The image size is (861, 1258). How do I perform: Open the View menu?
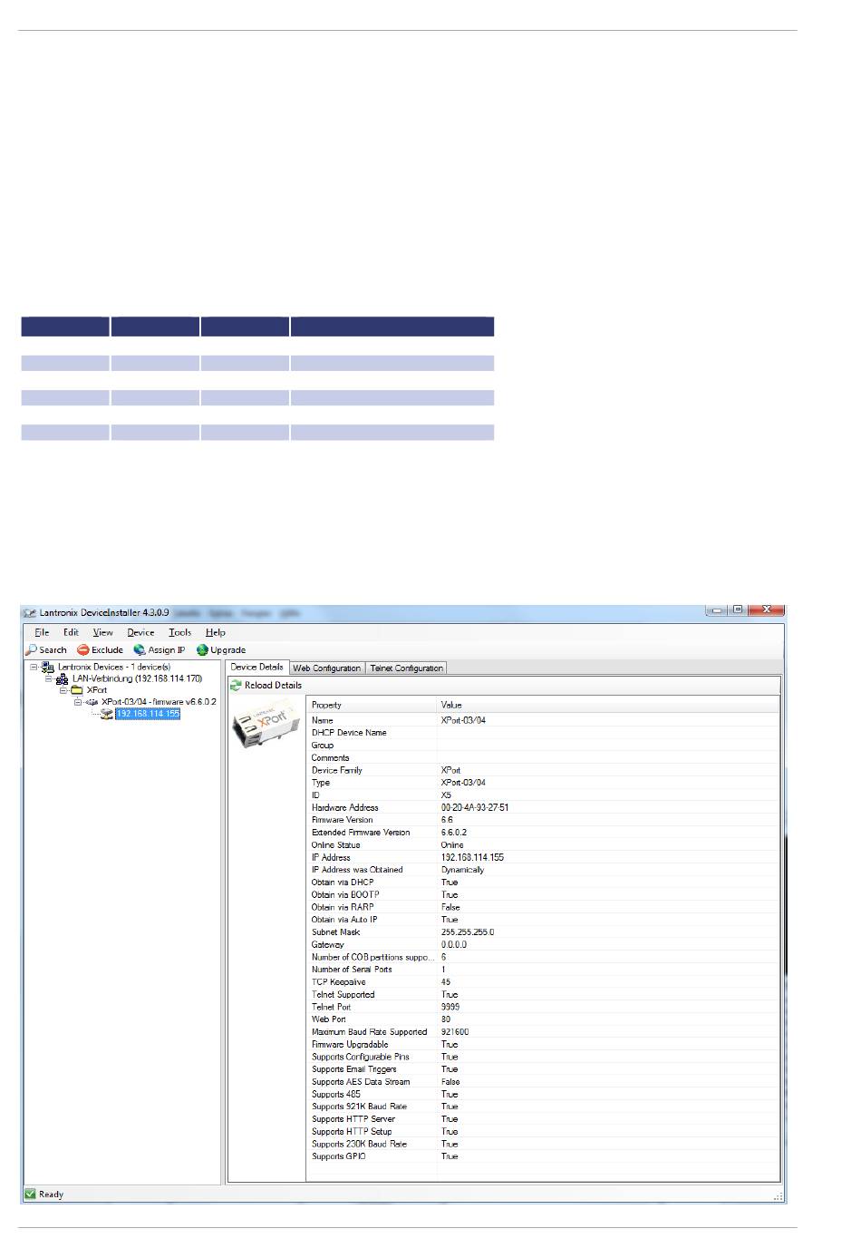pyautogui.click(x=103, y=632)
